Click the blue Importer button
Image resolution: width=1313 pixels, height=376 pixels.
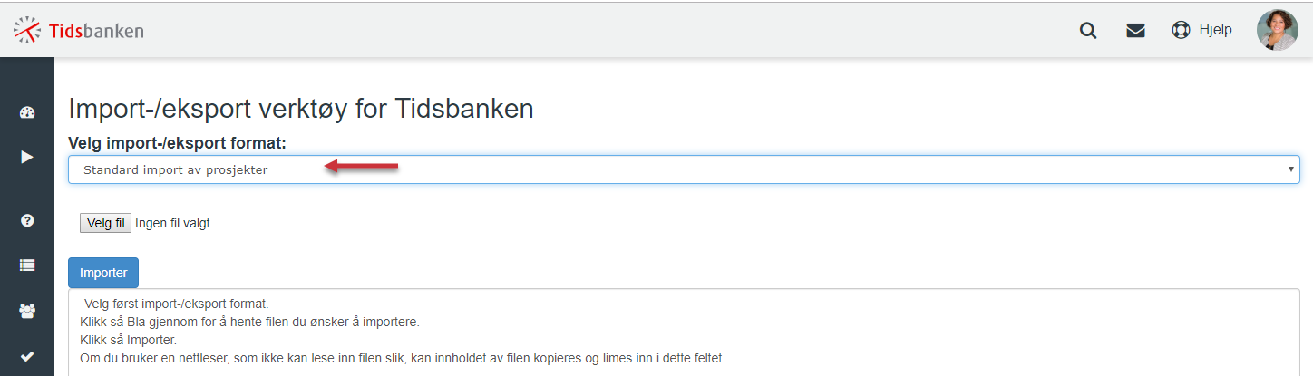tap(103, 273)
